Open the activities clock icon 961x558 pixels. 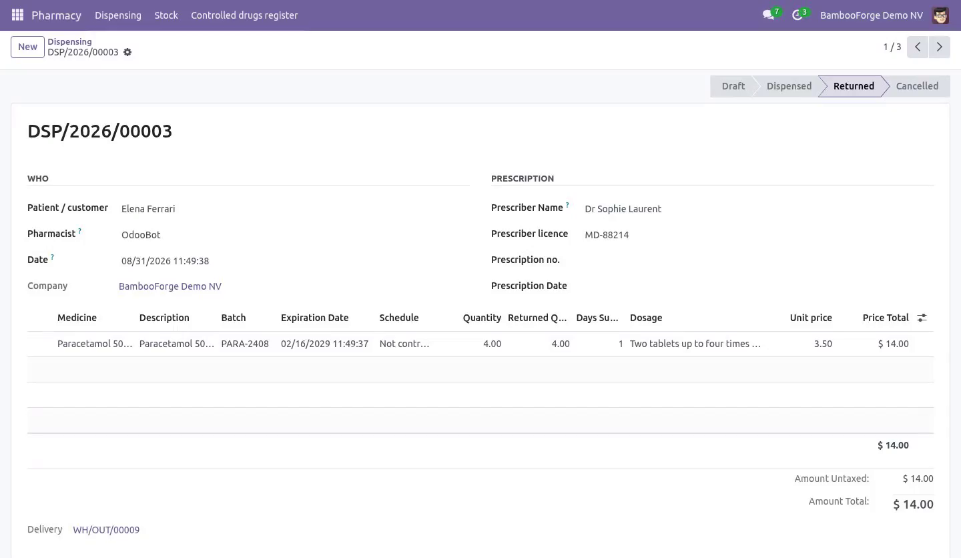(x=797, y=15)
